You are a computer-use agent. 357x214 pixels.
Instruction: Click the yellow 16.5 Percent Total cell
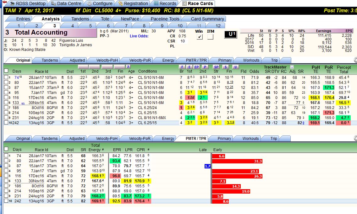coord(343,102)
